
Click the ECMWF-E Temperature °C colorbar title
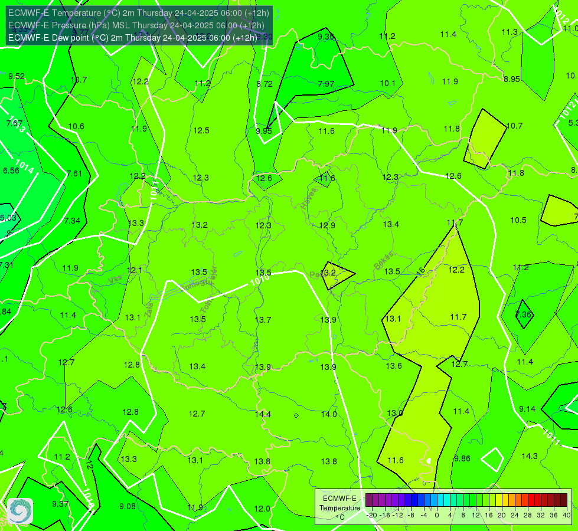[x=339, y=508]
